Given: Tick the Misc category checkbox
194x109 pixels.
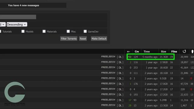Looking at the screenshot, I should (68, 31).
